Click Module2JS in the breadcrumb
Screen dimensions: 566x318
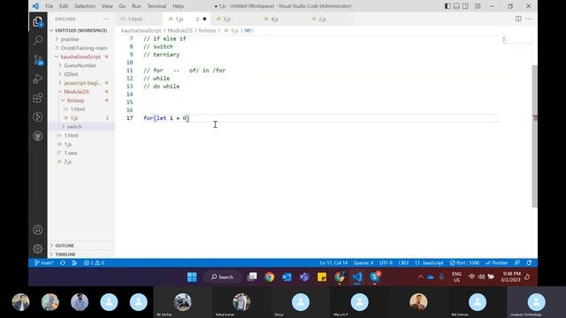(x=180, y=31)
